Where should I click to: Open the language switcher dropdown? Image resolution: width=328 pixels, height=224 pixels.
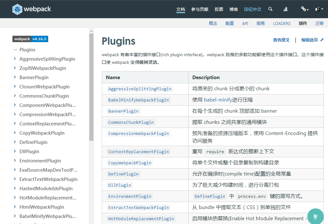tap(319, 9)
